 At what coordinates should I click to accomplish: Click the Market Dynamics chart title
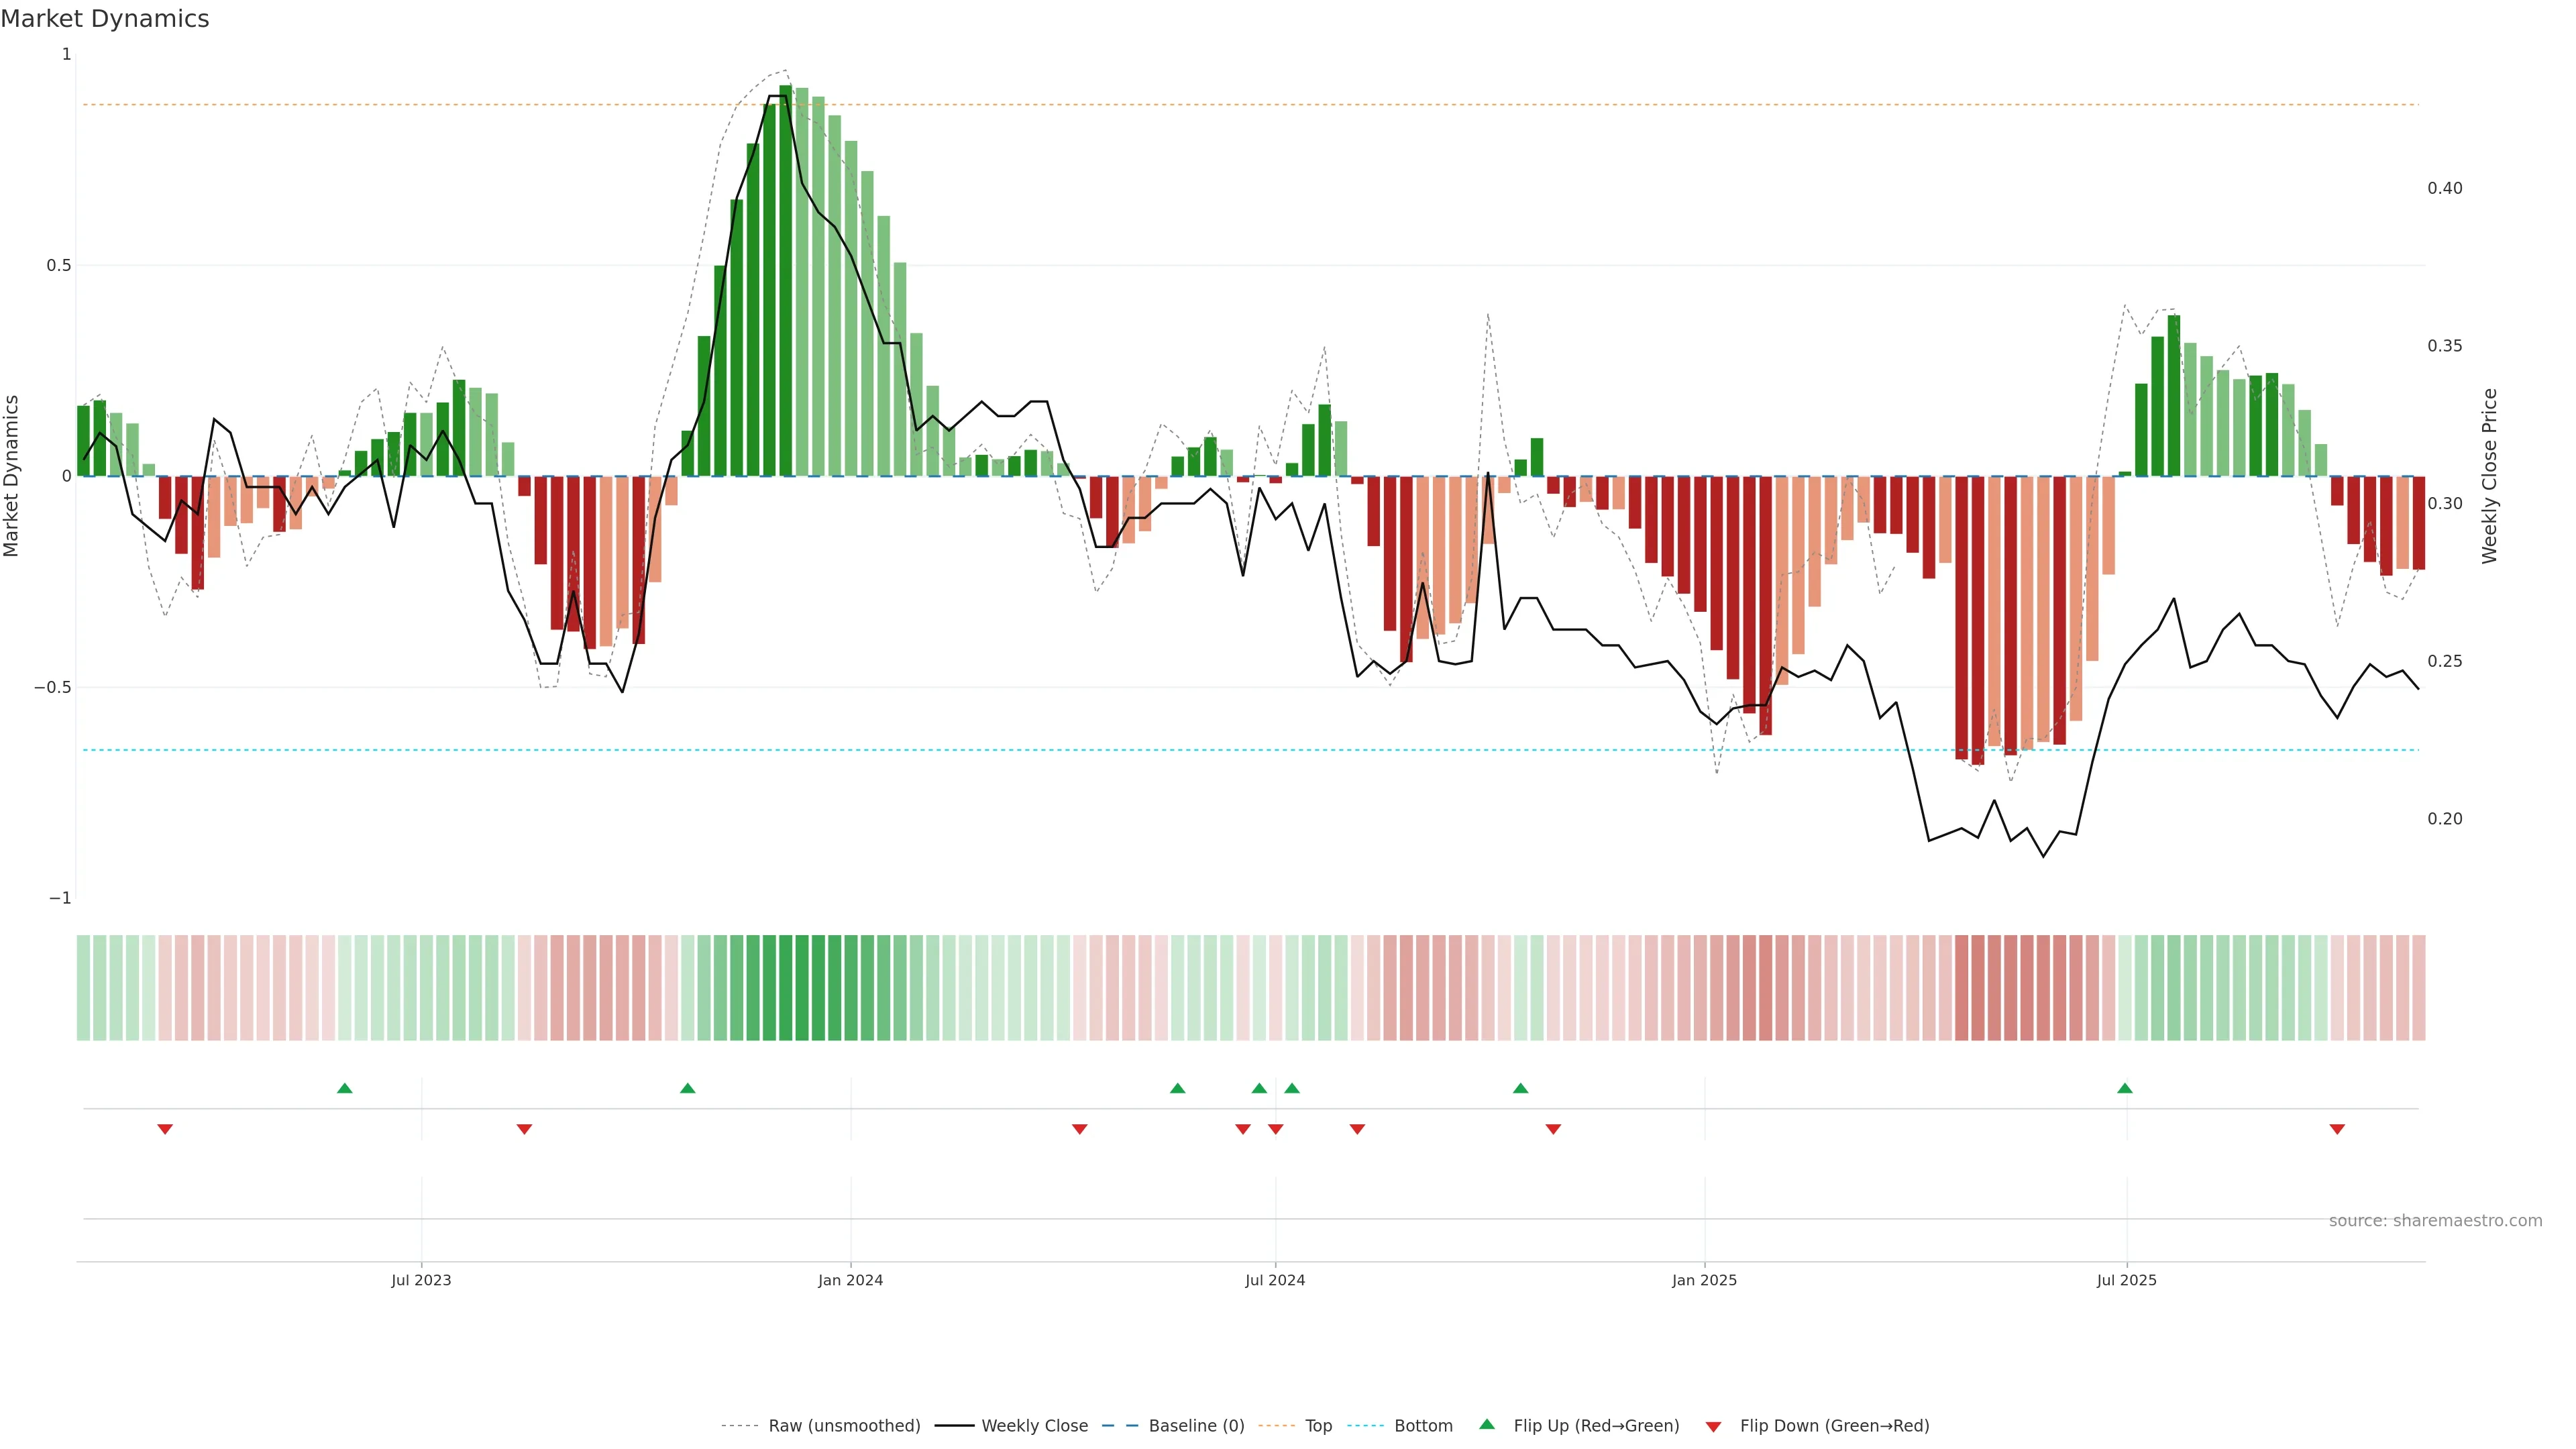[105, 19]
